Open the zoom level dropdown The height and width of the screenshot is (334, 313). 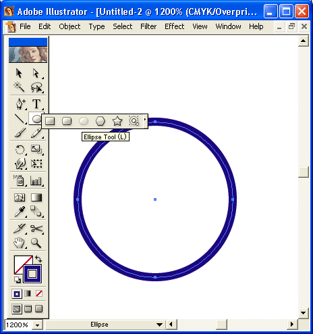(37, 325)
